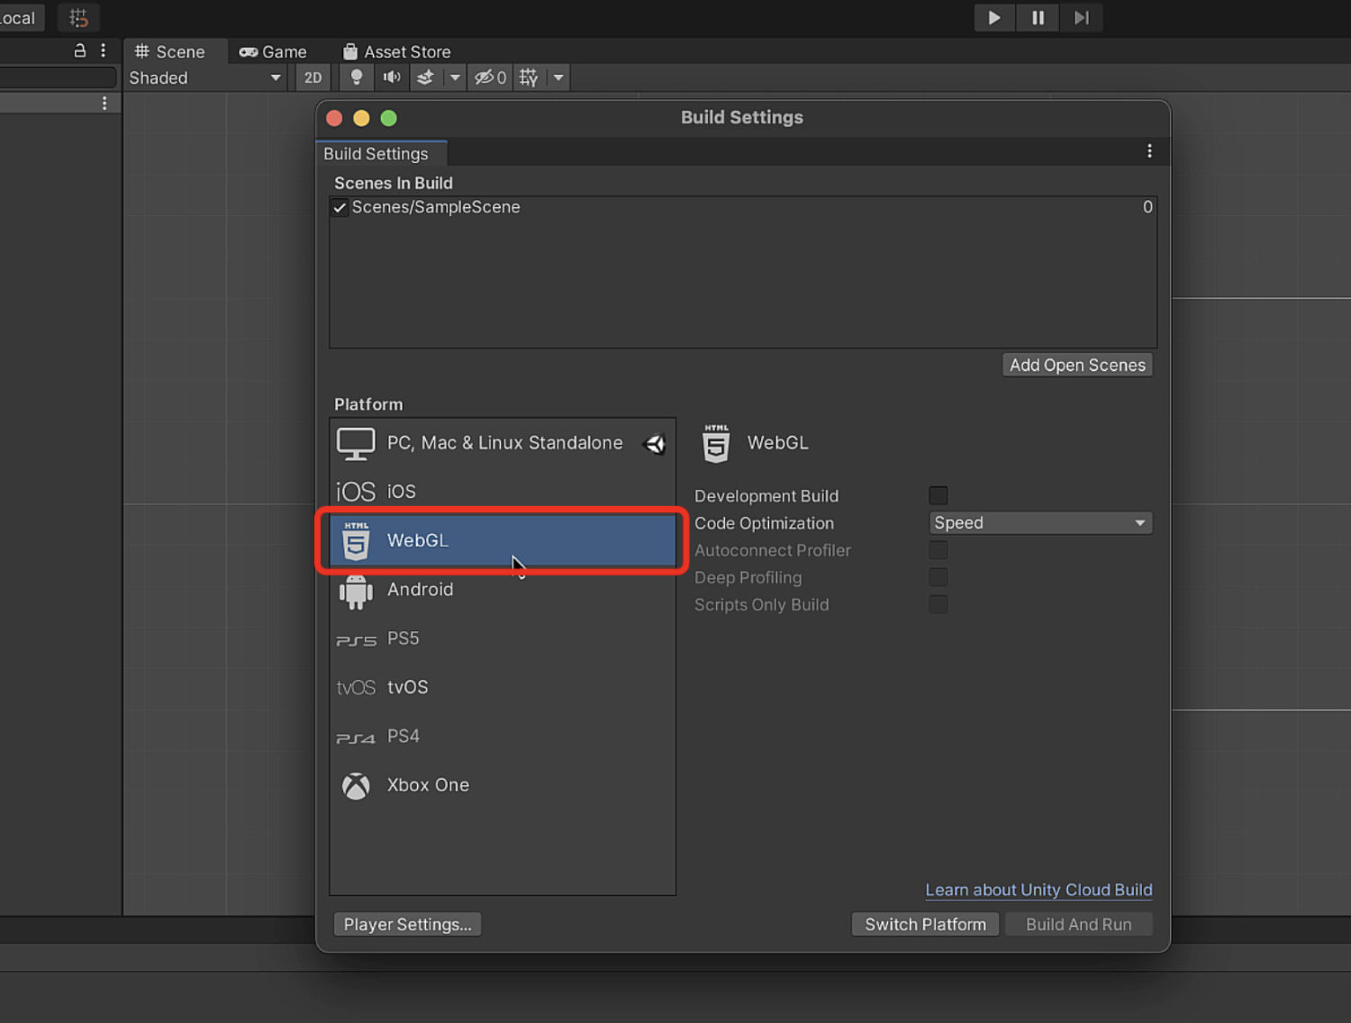Image resolution: width=1351 pixels, height=1023 pixels.
Task: Select the Xbox One platform
Action: pos(503,785)
